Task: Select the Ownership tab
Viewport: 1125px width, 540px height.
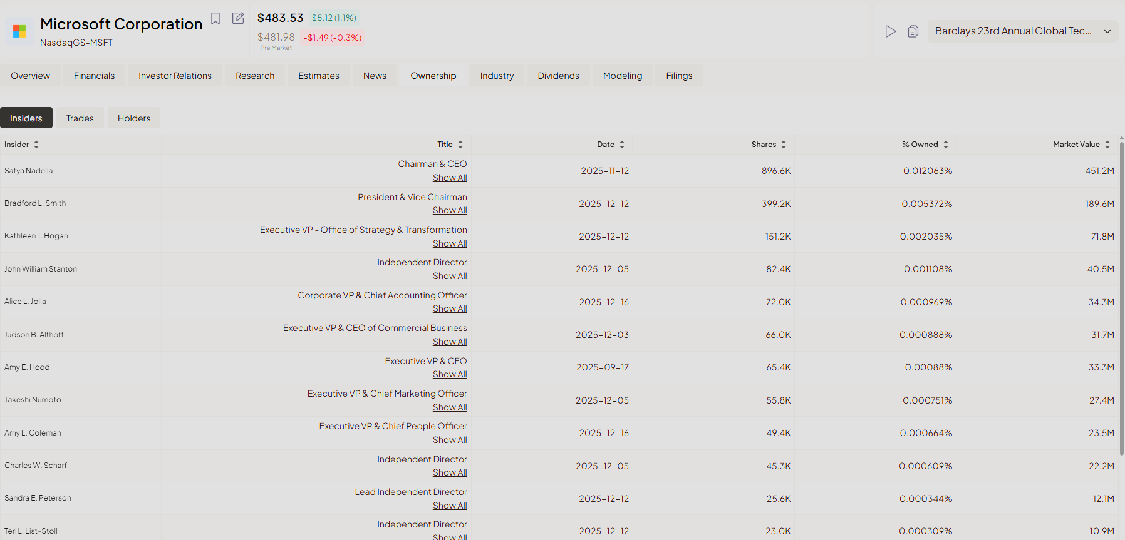Action: (x=433, y=76)
